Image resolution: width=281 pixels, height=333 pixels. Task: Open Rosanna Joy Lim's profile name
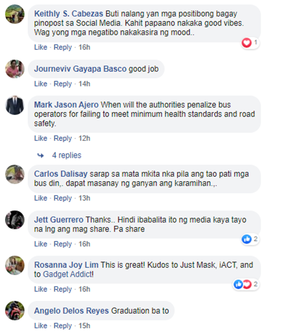pyautogui.click(x=66, y=265)
